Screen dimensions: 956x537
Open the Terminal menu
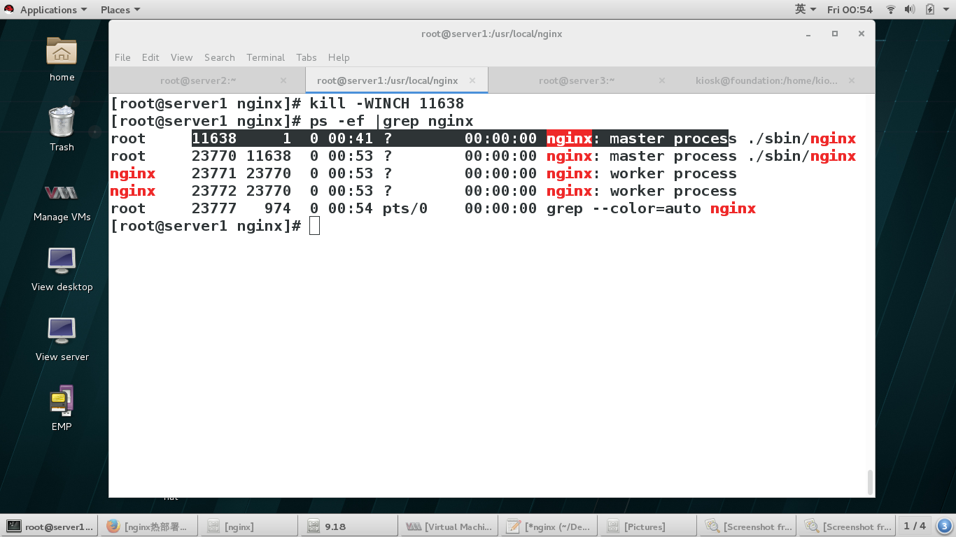point(265,57)
